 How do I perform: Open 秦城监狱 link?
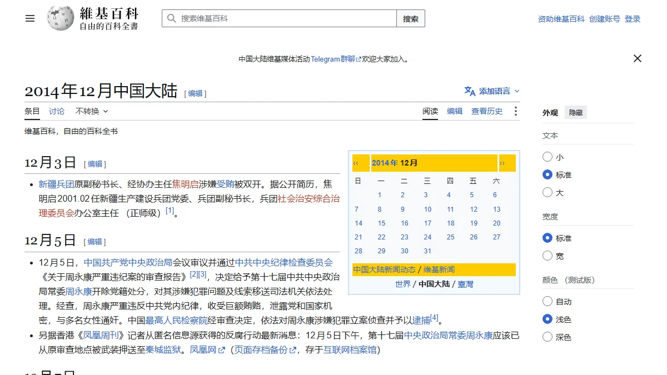click(163, 349)
